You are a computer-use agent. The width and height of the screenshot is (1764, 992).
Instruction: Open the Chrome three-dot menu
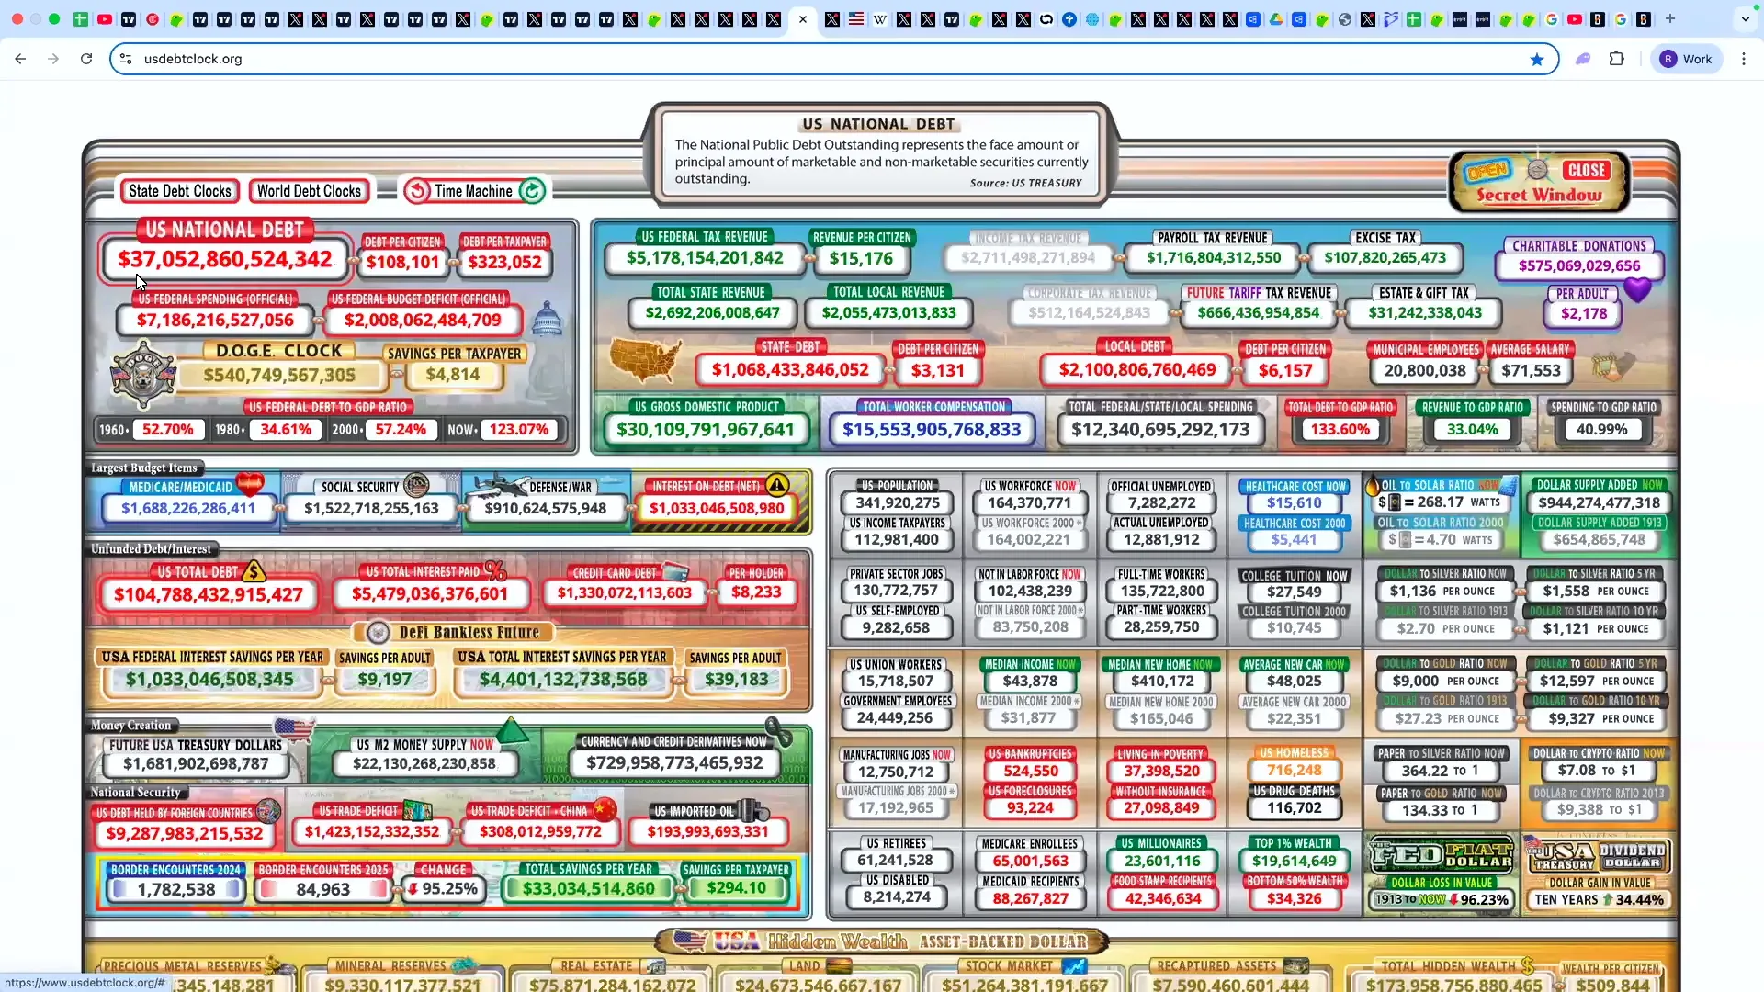click(x=1744, y=59)
